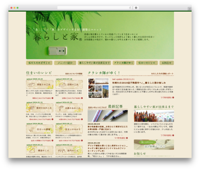Open the 間取りの工夫 category banner
The image size is (200, 170).
[x=40, y=84]
